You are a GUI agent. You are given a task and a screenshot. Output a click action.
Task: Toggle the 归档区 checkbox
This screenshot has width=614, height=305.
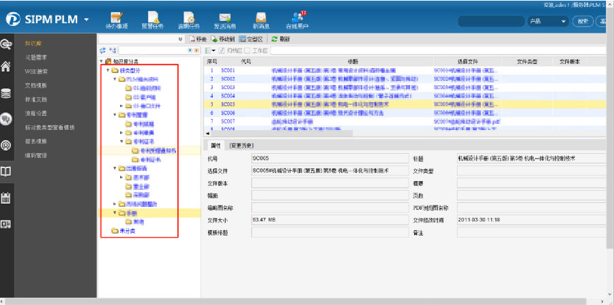tap(222, 50)
